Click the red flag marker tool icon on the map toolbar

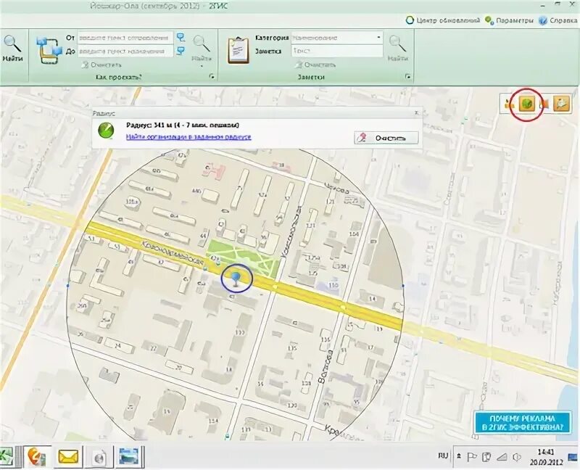[544, 104]
